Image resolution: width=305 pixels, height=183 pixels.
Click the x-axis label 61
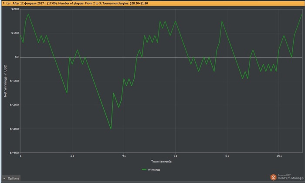click(x=176, y=156)
